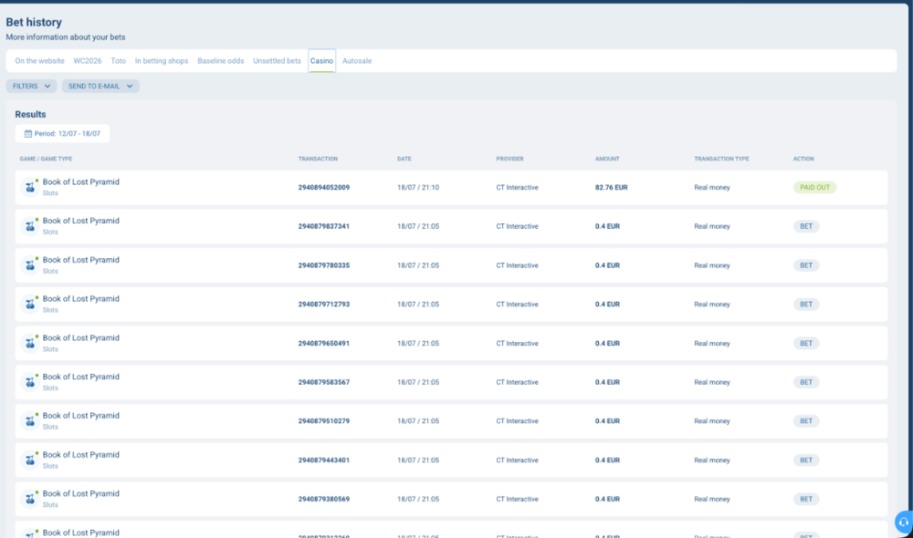Click the PAID OUT status badge
Viewport: 913px width, 538px height.
coord(814,187)
